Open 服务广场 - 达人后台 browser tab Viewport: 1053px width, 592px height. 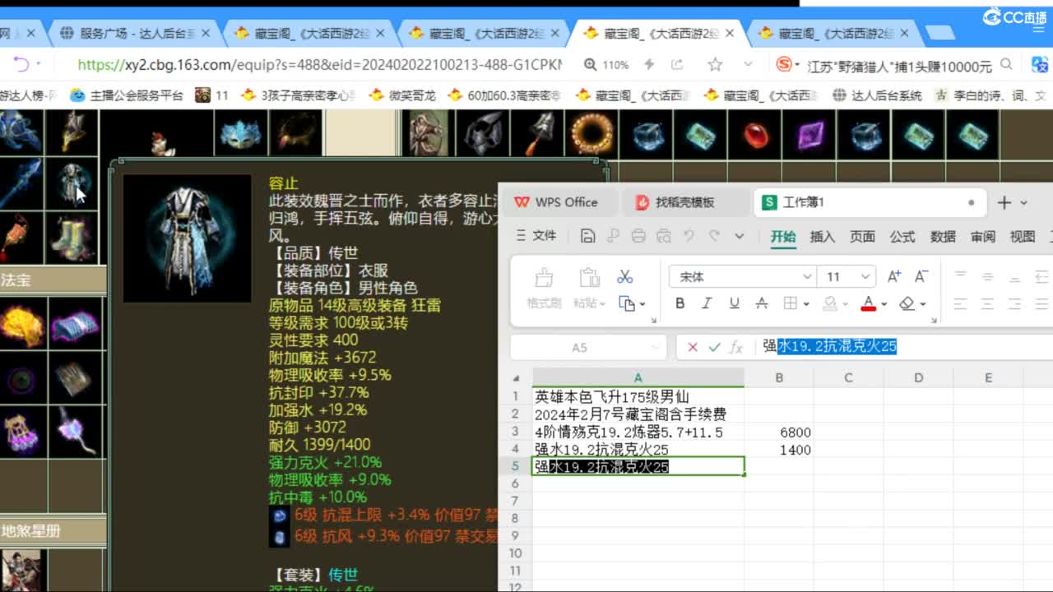pos(137,34)
